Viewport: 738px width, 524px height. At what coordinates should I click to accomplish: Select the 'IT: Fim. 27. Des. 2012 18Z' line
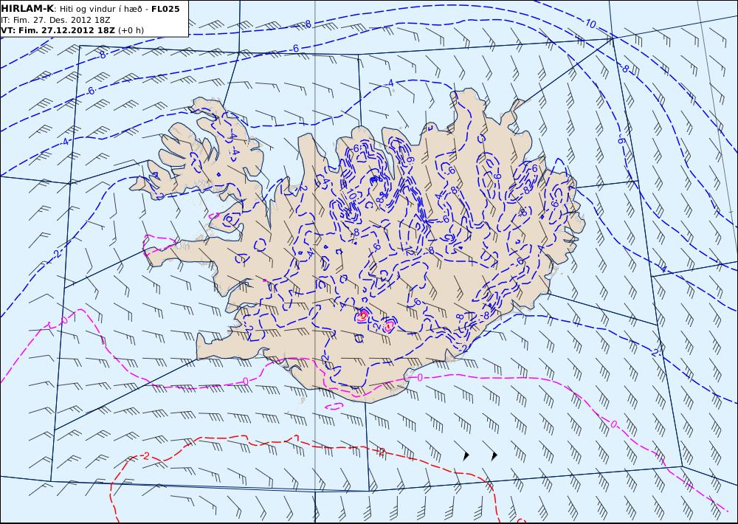[x=55, y=20]
